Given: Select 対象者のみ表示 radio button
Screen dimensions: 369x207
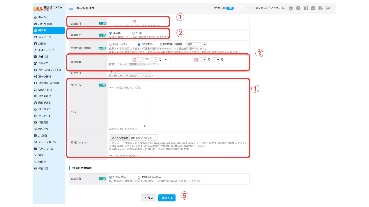Looking at the screenshot, I should [139, 177].
